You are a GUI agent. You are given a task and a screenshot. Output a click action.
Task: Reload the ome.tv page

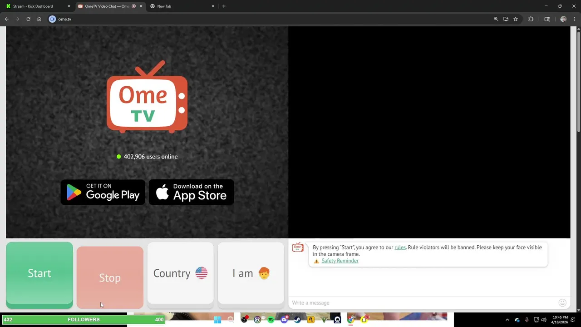pos(28,19)
